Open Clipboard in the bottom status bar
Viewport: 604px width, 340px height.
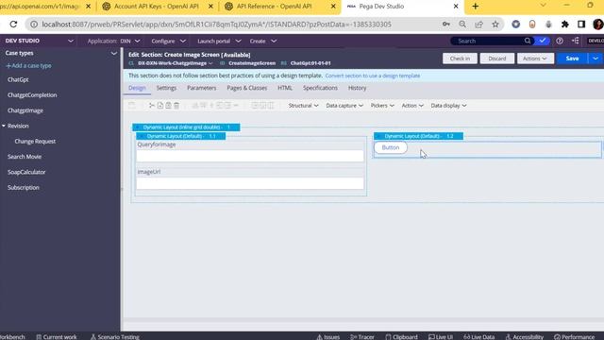[401, 336]
